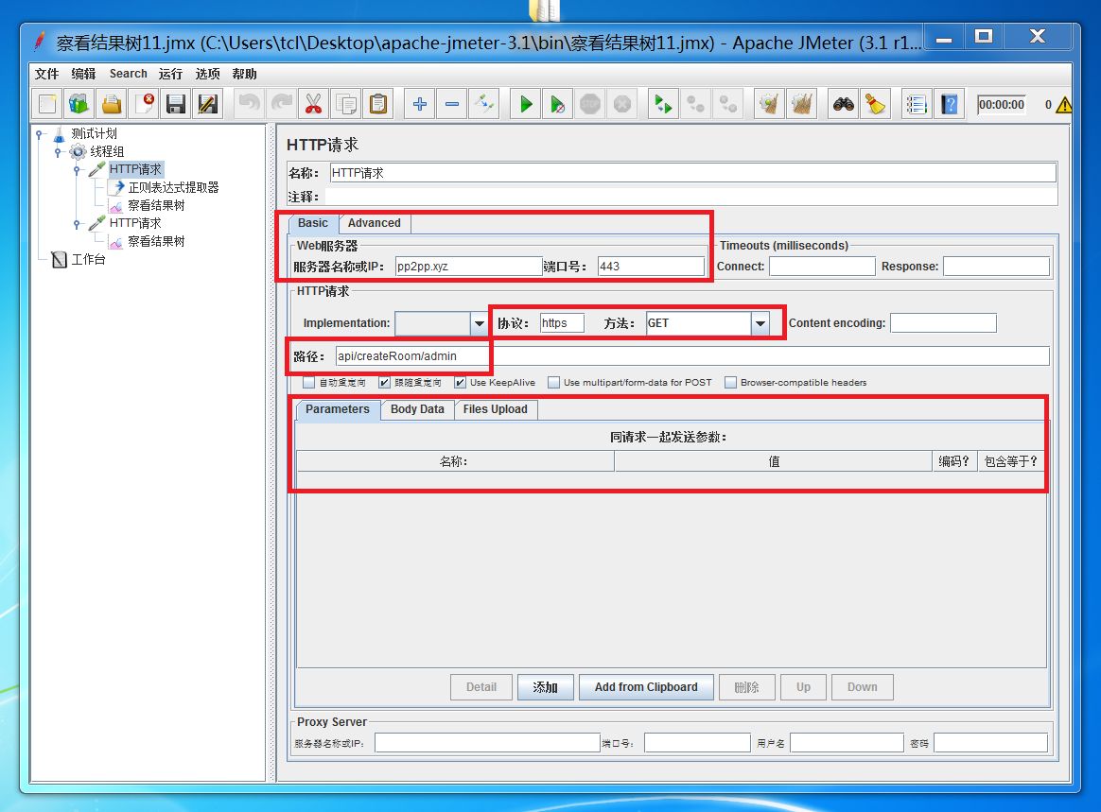
Task: Open the Function Helper list icon
Action: point(917,105)
